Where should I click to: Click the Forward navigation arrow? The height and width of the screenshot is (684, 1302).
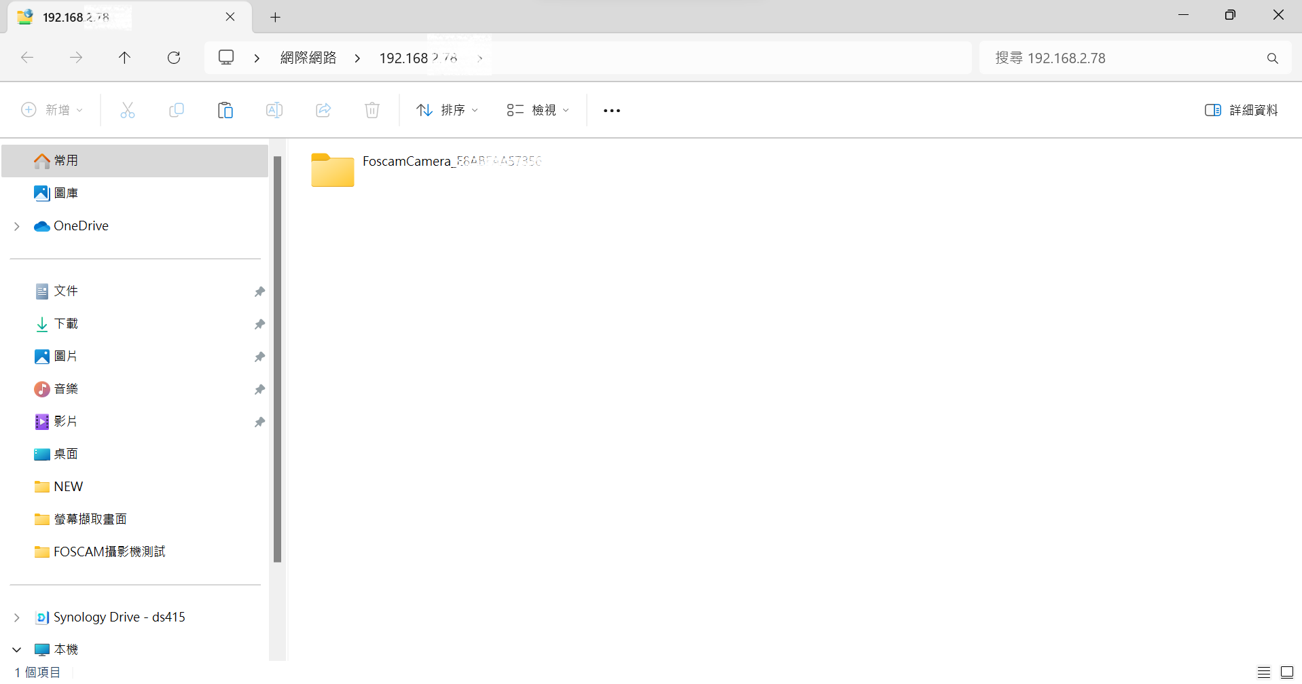point(76,58)
